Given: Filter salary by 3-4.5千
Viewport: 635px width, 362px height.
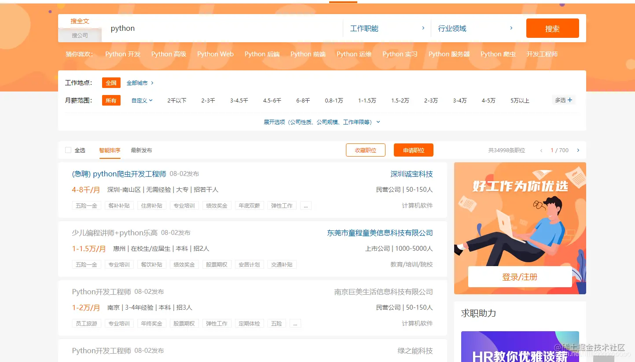Looking at the screenshot, I should pos(239,100).
